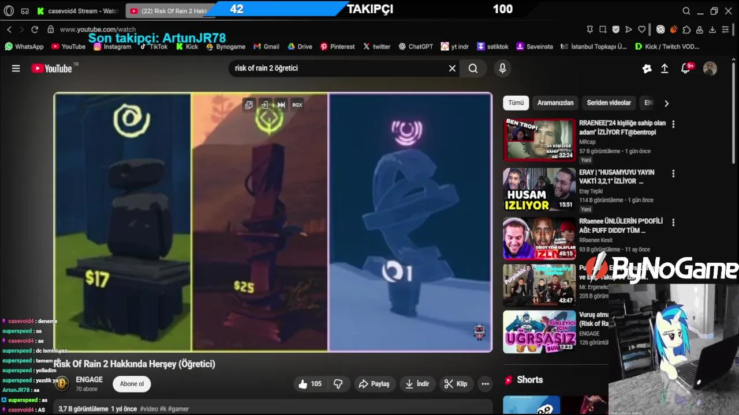Reload the page with the refresh icon
Screen dimensions: 739x415
tap(35, 29)
